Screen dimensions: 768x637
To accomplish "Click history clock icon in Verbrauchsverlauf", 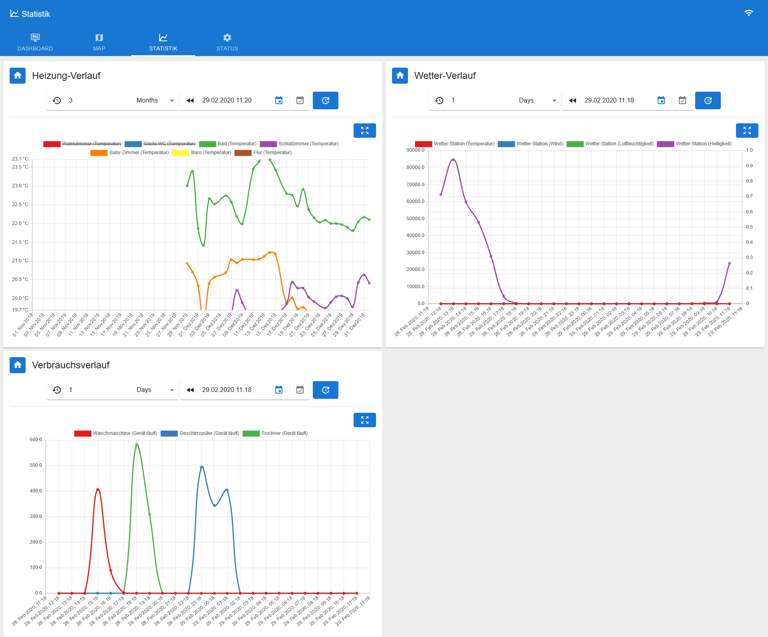I will (57, 390).
